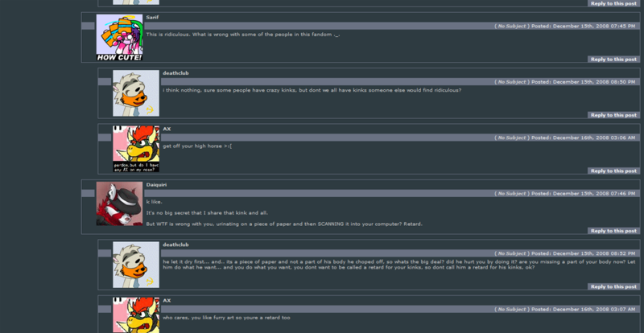Image resolution: width=644 pixels, height=333 pixels.
Task: Click the header bar on Daiquiri's post
Action: click(392, 193)
